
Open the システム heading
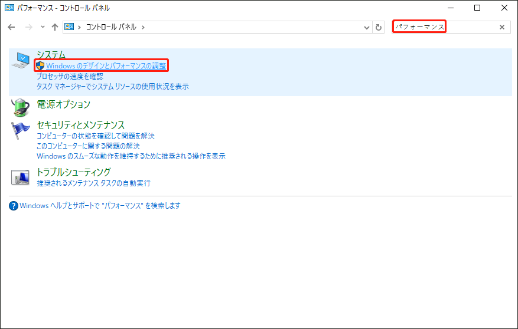(51, 54)
